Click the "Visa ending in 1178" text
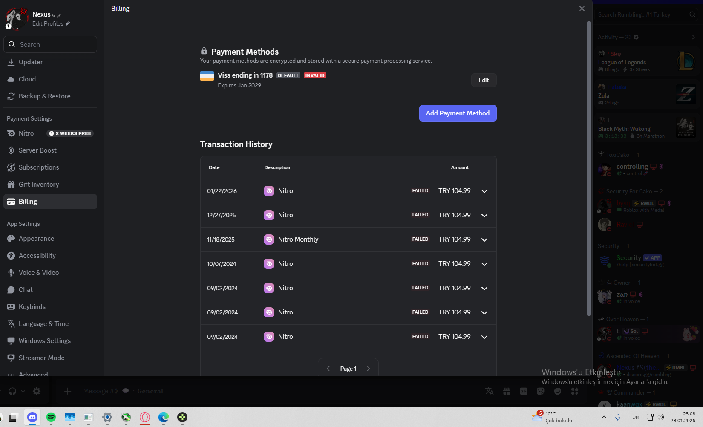Viewport: 703px width, 427px height. coord(245,75)
